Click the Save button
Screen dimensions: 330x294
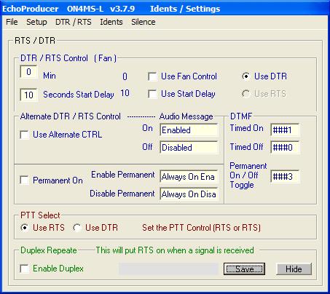click(x=244, y=269)
